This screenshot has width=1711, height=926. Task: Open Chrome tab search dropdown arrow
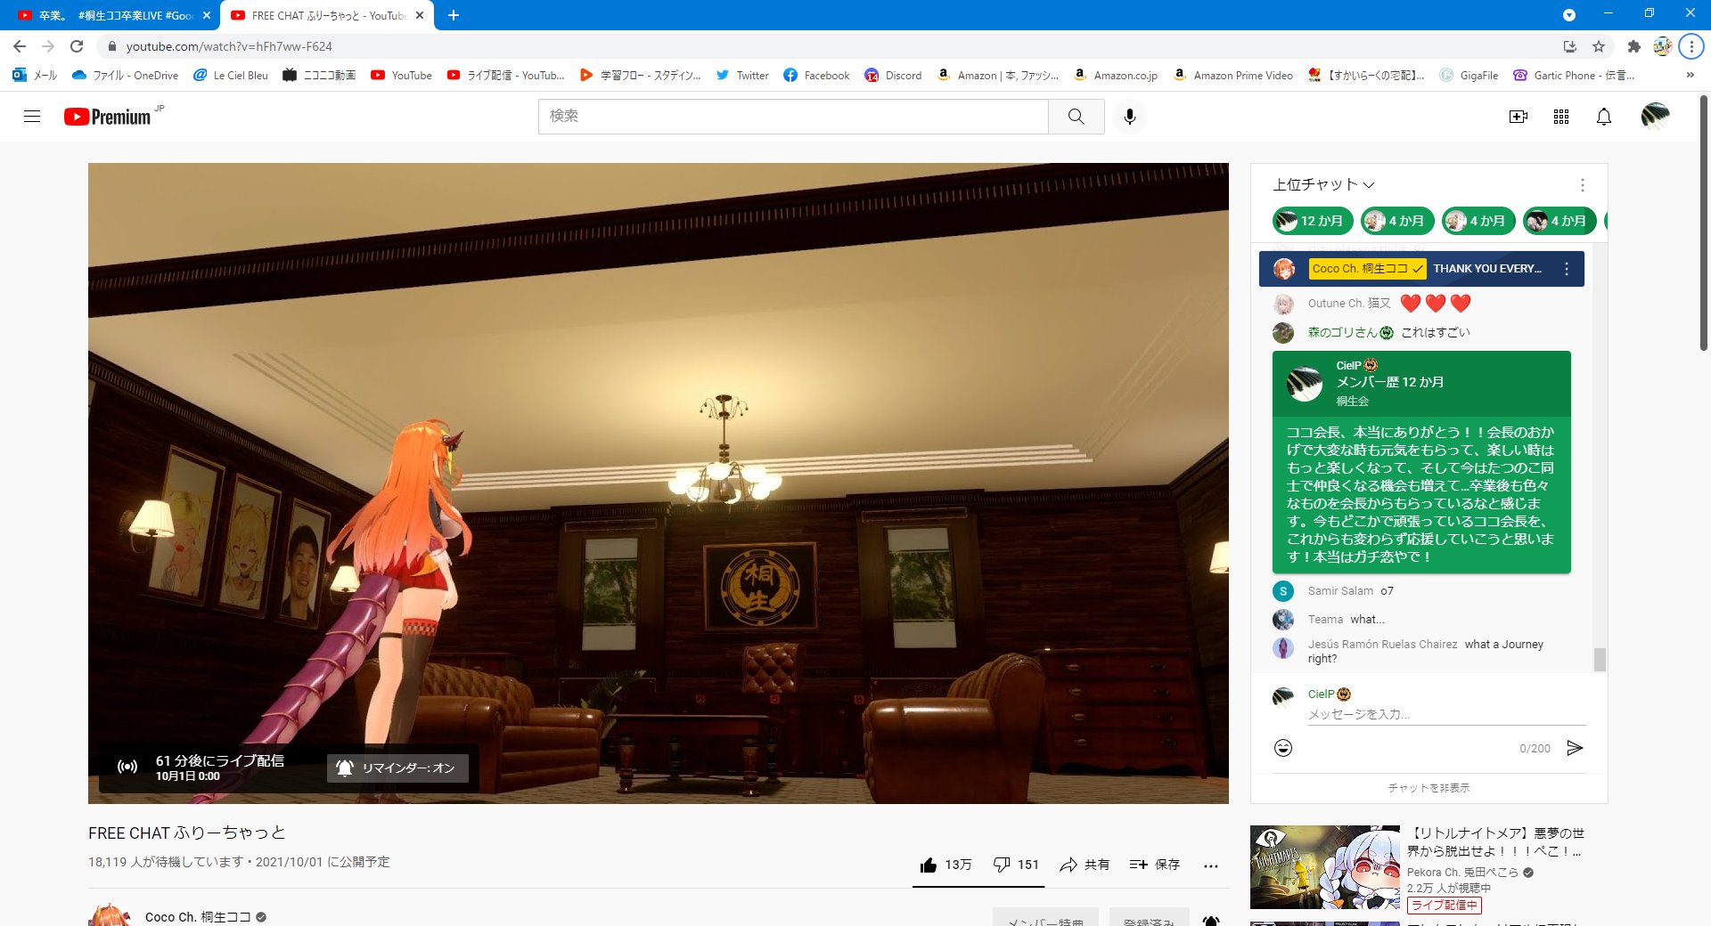(1569, 15)
